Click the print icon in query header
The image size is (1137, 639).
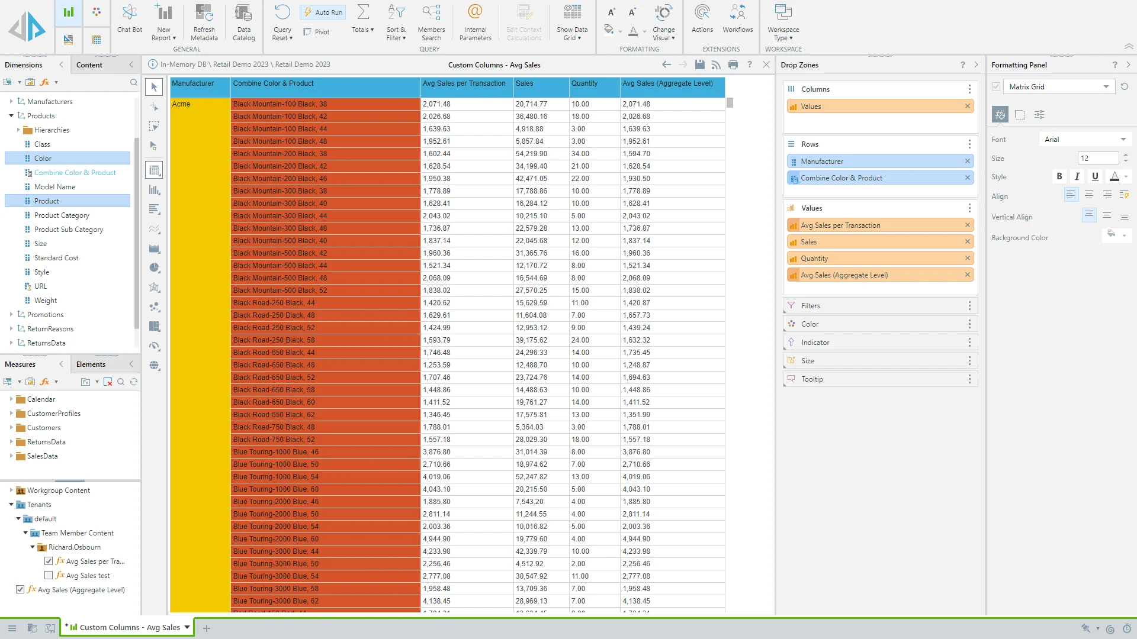[733, 65]
